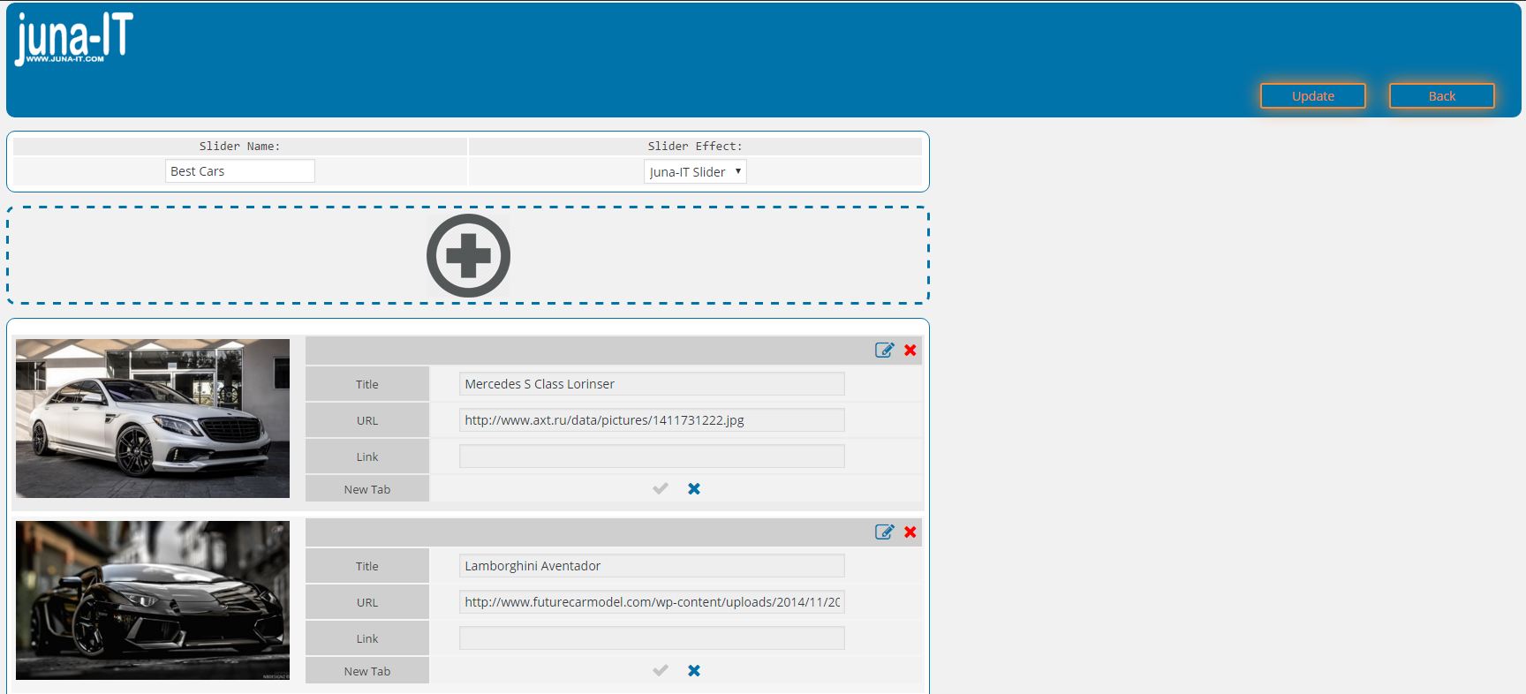Click the 'Slider Name:' label
The width and height of the screenshot is (1526, 694).
239,147
